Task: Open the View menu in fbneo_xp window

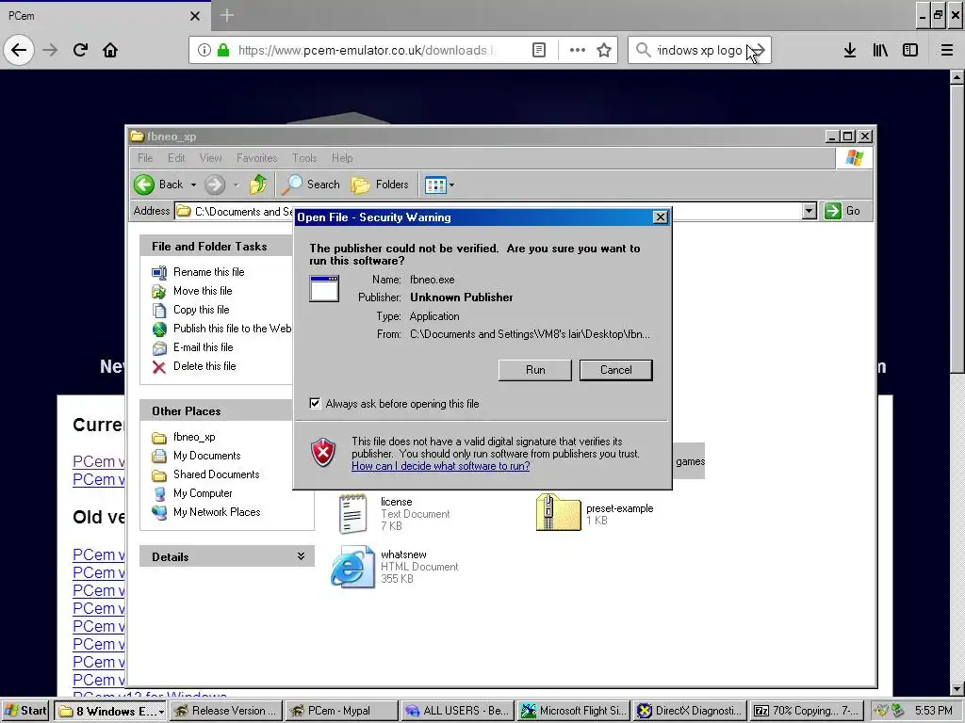Action: click(210, 158)
